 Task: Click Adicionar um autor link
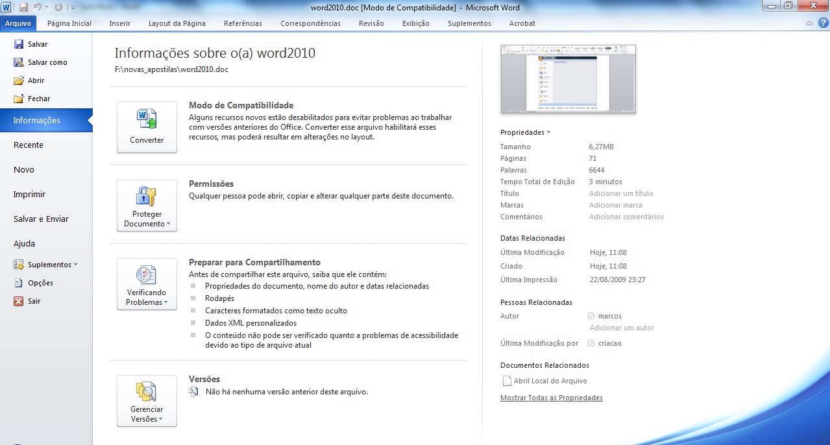[621, 328]
